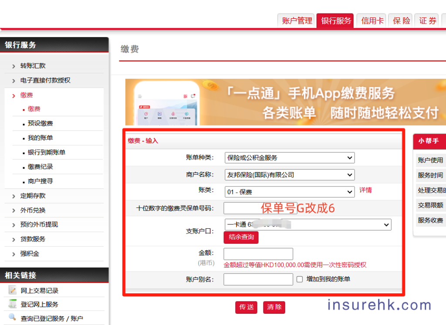Open the 支账户口 account dropdown
Screen dimensions: 446x325
[x=308, y=224]
